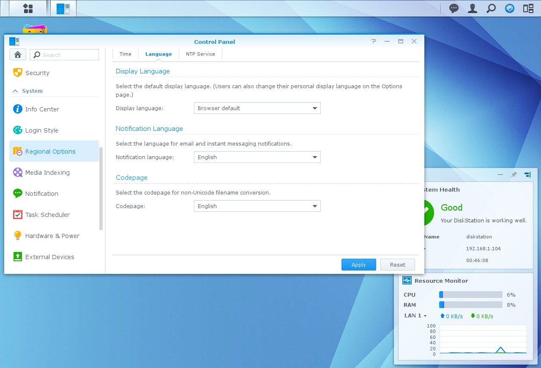The image size is (541, 368).
Task: Open the LAN 1 selector in Resource Monitor
Action: coord(415,316)
